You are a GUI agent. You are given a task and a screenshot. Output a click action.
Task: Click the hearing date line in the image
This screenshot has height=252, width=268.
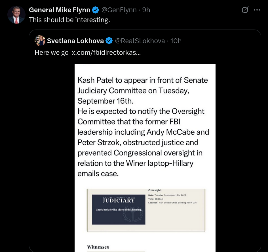pos(167,195)
